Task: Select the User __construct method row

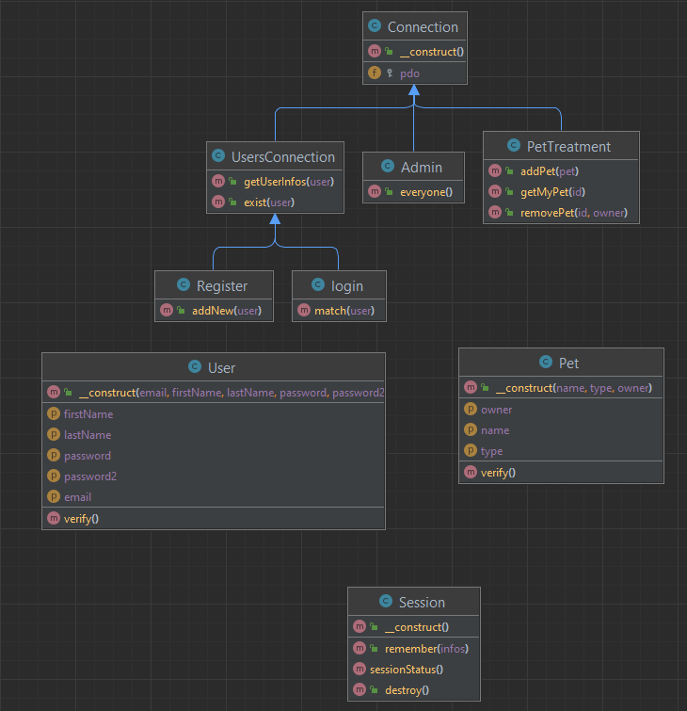Action: tap(214, 393)
